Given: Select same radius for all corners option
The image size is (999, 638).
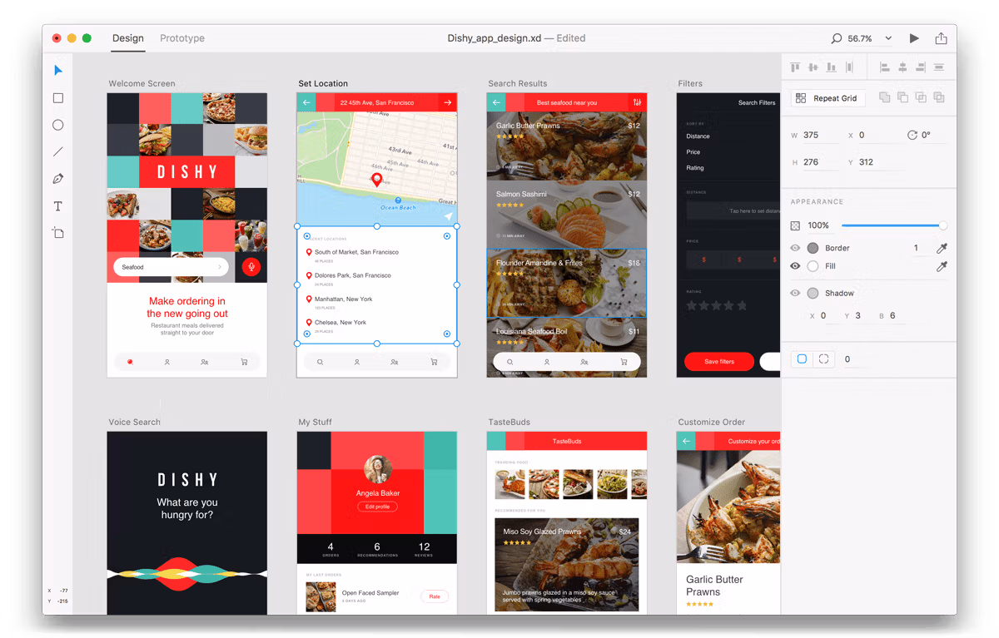Looking at the screenshot, I should click(x=802, y=359).
